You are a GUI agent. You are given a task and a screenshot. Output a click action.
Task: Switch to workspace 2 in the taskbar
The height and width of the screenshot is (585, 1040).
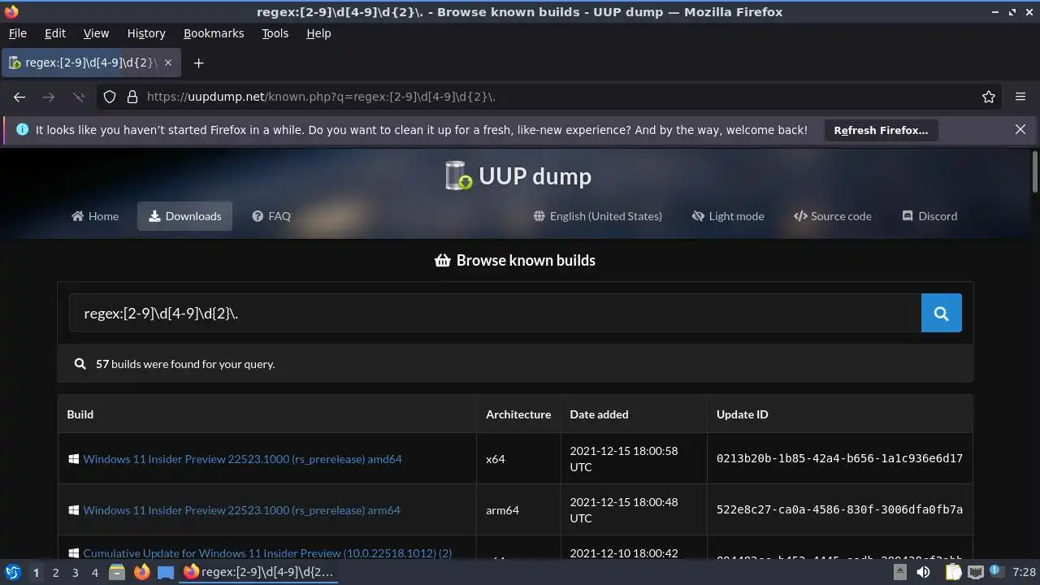tap(55, 573)
